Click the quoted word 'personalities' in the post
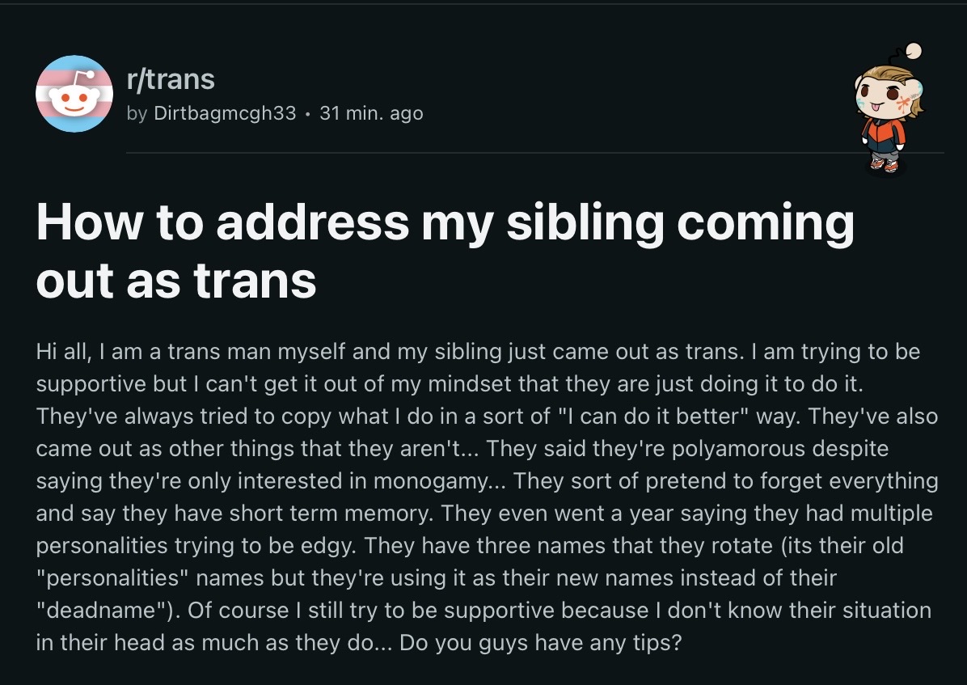Viewport: 967px width, 685px height. (112, 577)
